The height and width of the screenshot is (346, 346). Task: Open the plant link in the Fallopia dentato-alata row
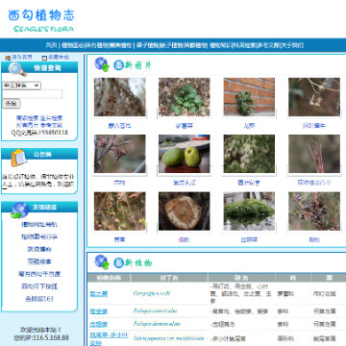point(99,325)
